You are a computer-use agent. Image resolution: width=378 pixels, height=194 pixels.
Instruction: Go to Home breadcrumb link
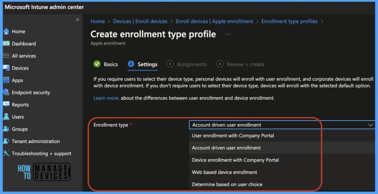click(97, 21)
